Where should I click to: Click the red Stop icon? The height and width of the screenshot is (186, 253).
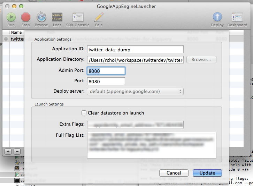[26, 17]
